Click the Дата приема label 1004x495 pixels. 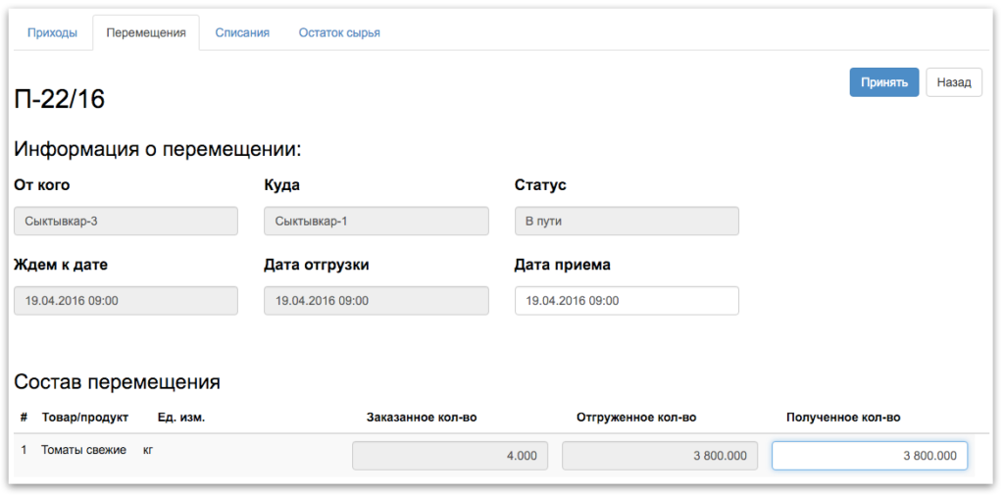coord(563,265)
